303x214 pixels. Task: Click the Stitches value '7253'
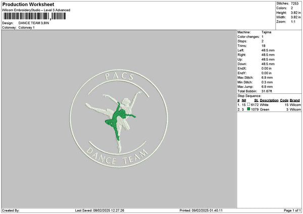coord(294,4)
